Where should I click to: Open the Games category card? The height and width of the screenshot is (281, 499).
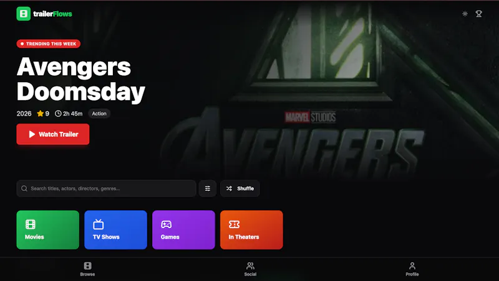point(183,229)
